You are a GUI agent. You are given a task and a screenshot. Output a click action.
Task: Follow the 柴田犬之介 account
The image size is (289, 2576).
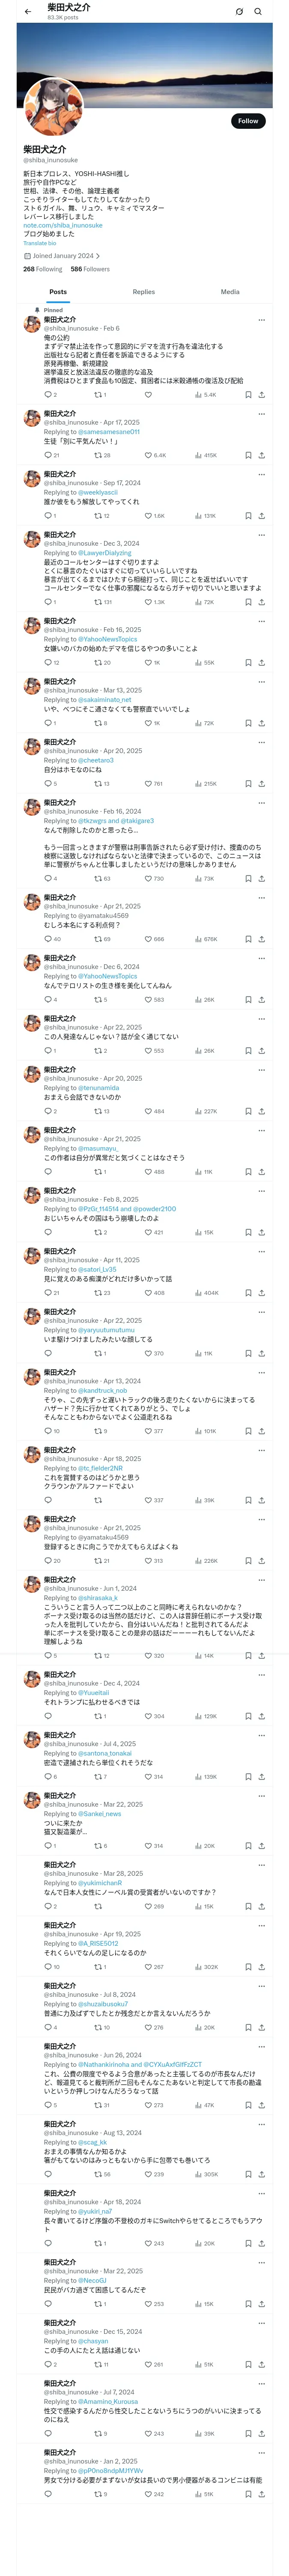(x=247, y=121)
